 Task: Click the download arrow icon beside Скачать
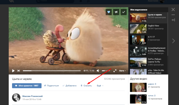[x=81, y=86]
